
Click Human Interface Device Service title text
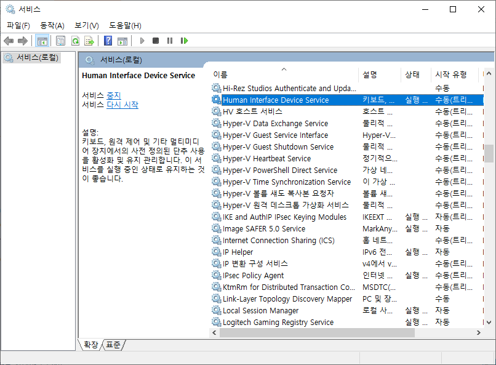point(138,76)
